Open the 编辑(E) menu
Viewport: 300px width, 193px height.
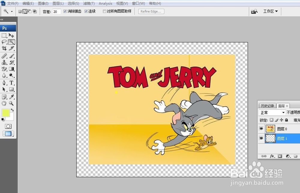tap(28, 3)
